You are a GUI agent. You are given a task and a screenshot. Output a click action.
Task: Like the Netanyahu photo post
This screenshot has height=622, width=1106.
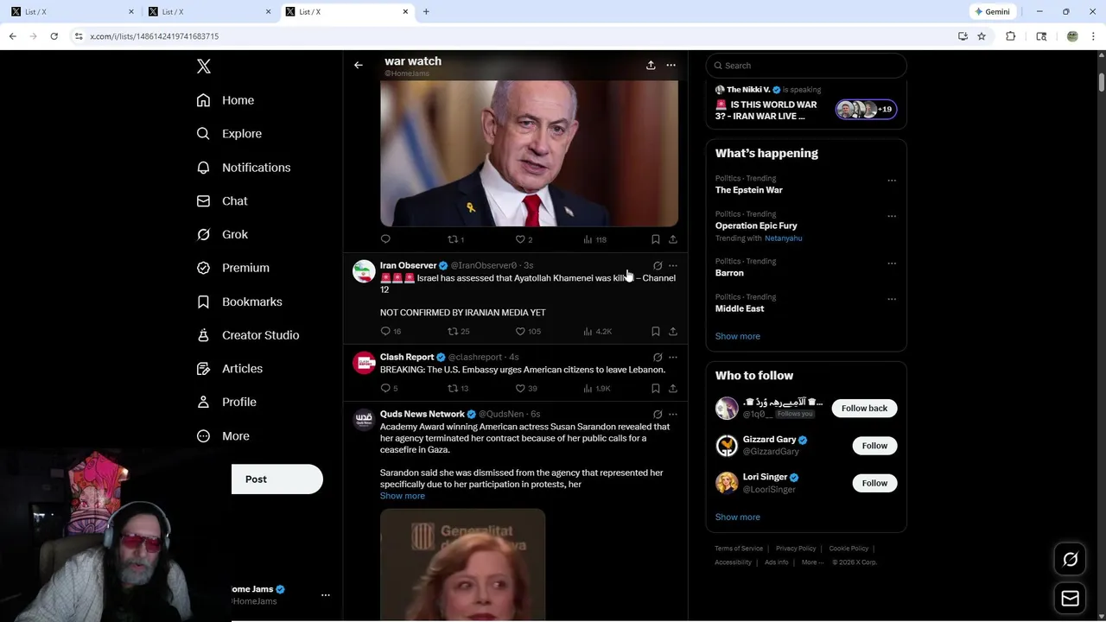524,239
